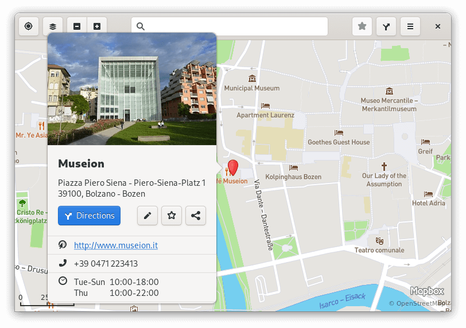Edit Museion on OpenStreetMap
Viewport: 466px width, 328px height.
click(x=147, y=216)
